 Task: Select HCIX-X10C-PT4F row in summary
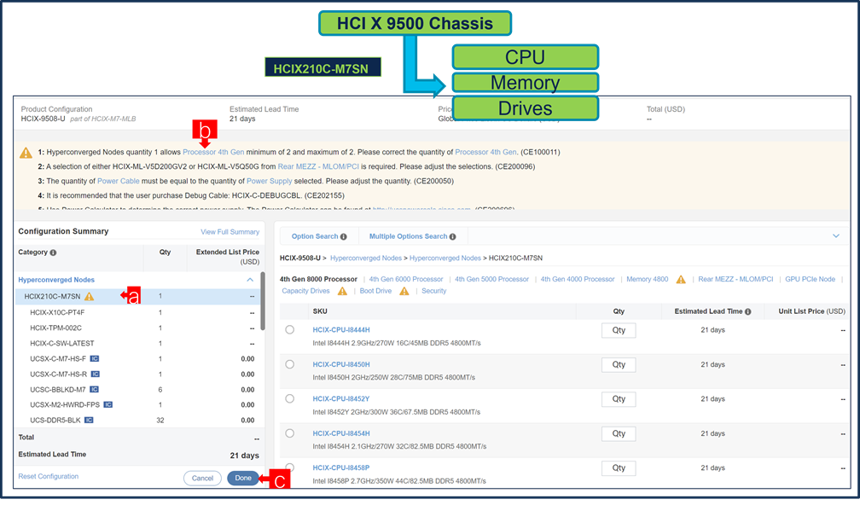[x=137, y=312]
